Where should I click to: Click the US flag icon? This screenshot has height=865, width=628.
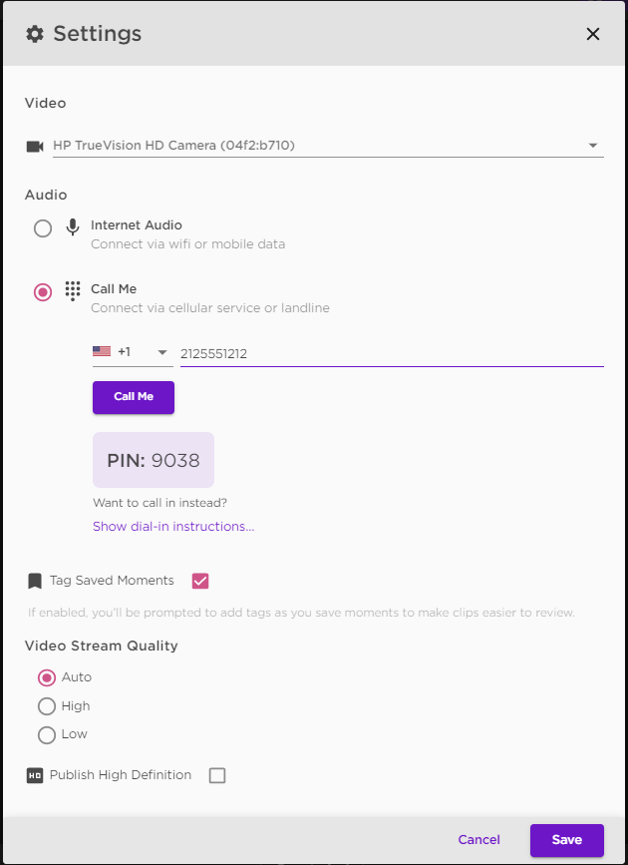[x=102, y=351]
